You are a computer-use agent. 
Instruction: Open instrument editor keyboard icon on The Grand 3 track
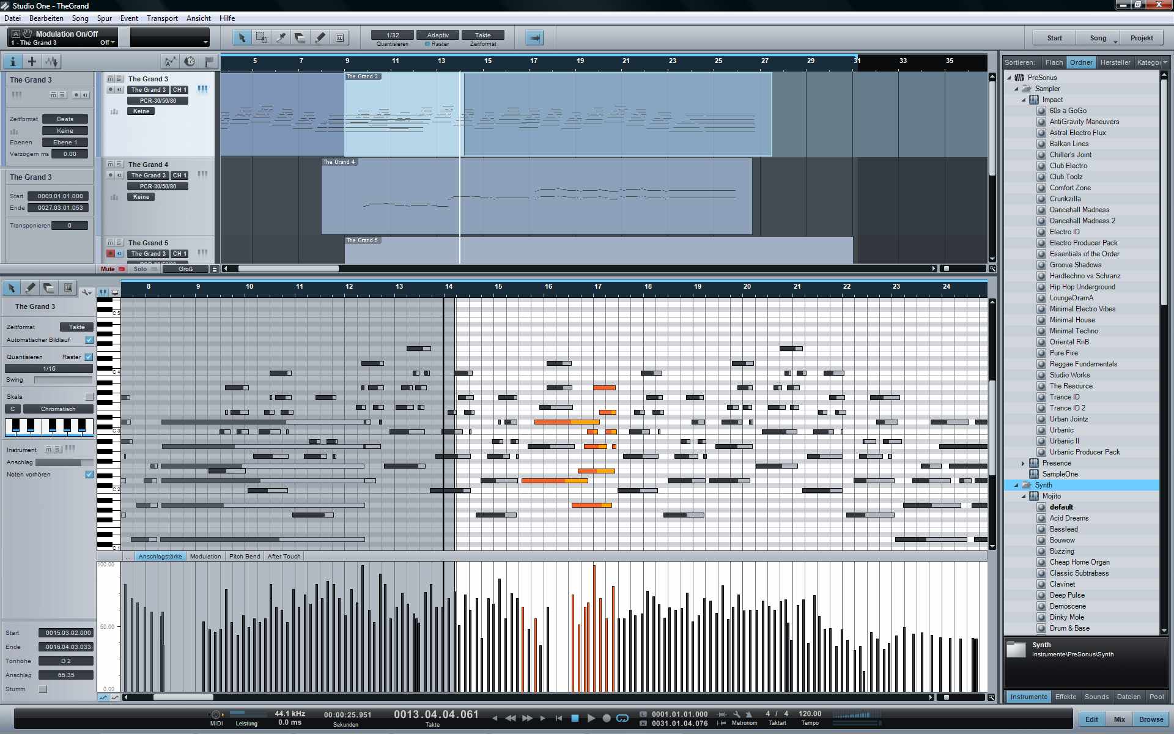202,89
